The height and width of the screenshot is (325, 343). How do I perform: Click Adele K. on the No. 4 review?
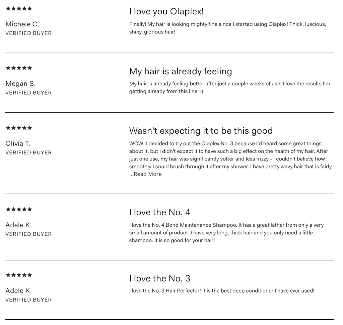(x=19, y=225)
